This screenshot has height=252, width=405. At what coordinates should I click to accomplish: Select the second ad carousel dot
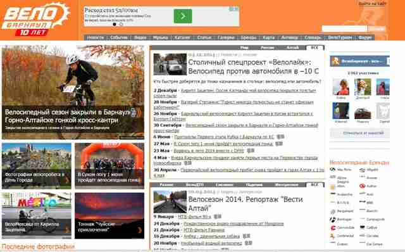[x=121, y=24]
